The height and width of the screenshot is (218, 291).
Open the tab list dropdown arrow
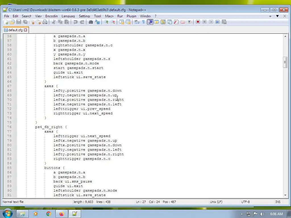[x=277, y=16]
